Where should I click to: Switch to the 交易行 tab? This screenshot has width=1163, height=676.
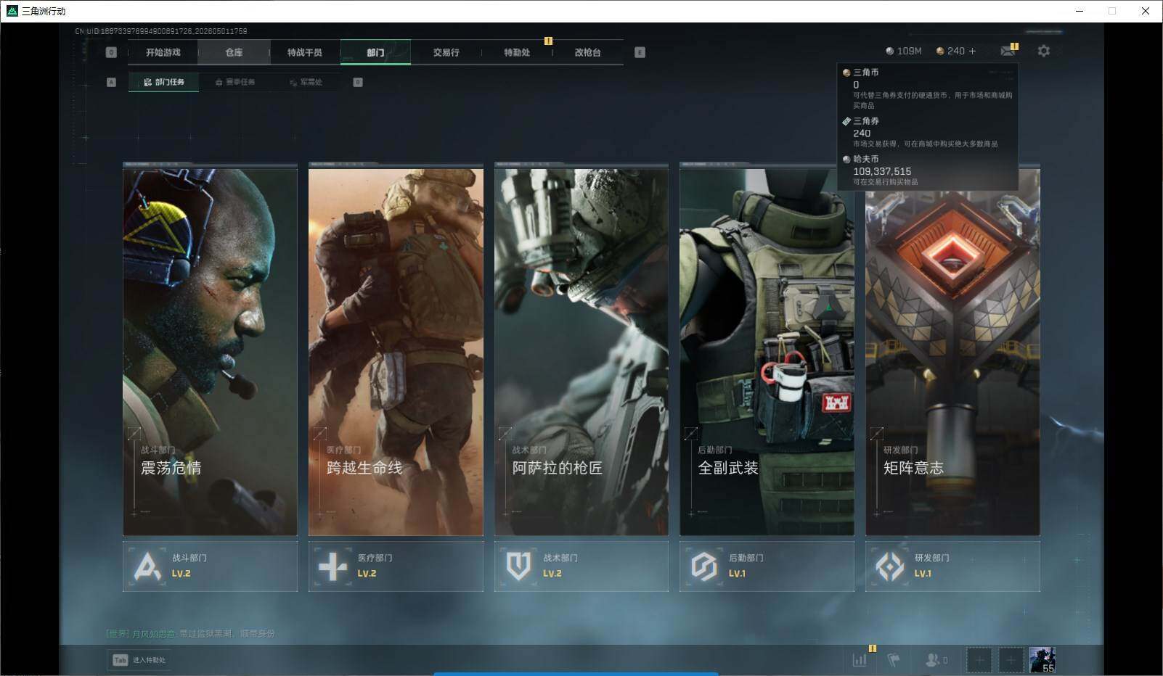(x=446, y=52)
